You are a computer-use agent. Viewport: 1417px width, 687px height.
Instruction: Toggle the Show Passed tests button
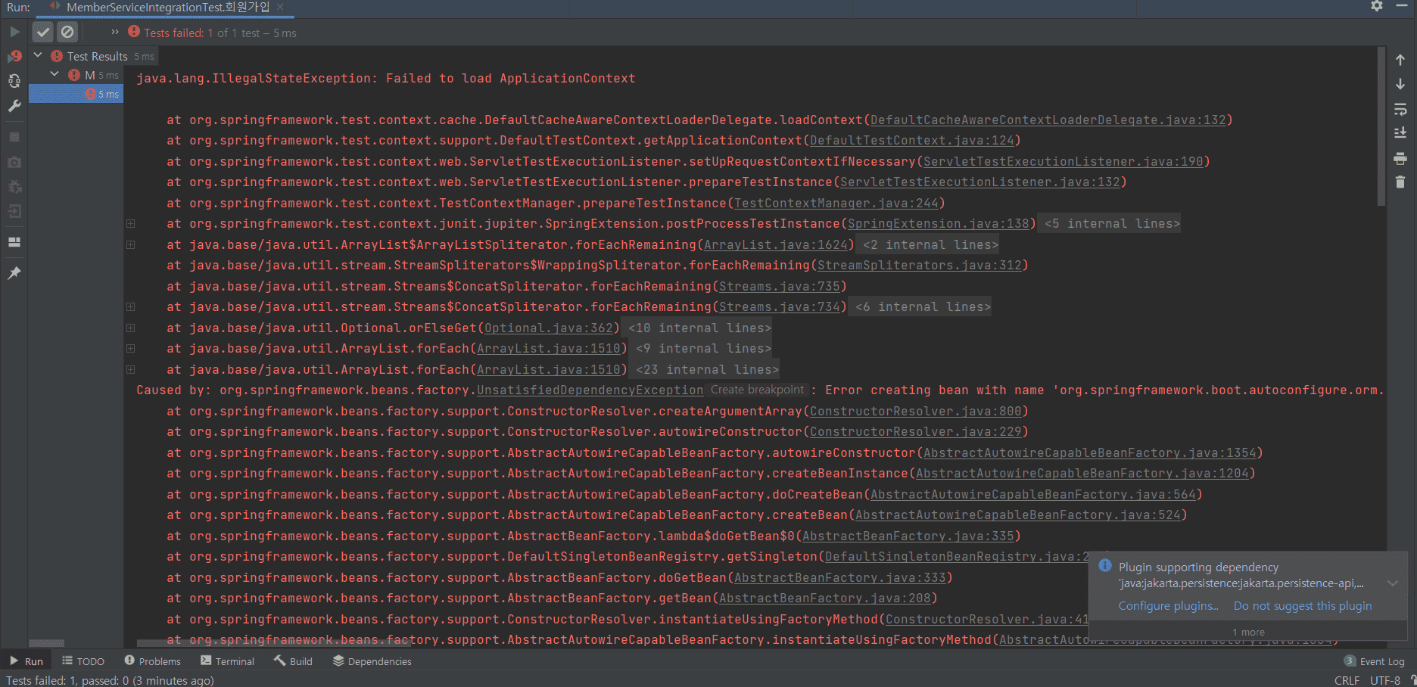(43, 32)
